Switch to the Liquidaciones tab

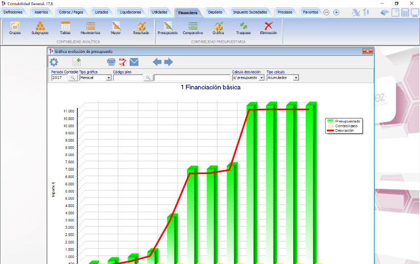click(131, 13)
